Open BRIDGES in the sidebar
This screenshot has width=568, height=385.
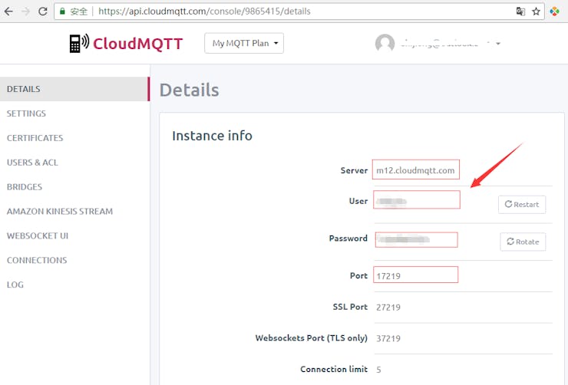click(25, 187)
